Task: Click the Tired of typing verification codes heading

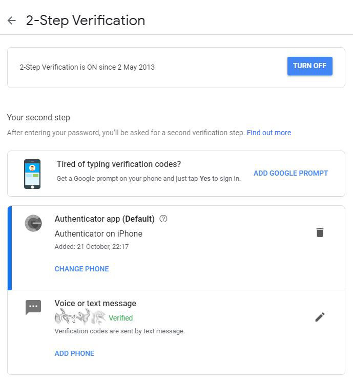Action: pos(119,164)
